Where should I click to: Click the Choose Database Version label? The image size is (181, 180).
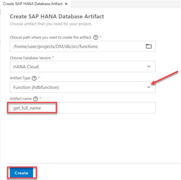[31, 58]
